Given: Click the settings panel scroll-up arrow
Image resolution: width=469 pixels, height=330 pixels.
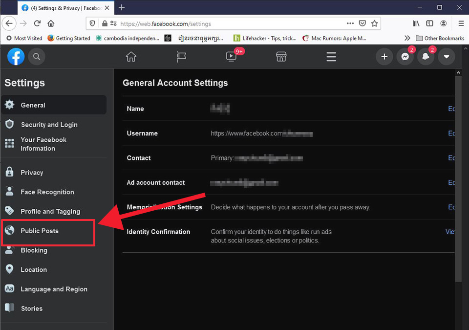Looking at the screenshot, I should [x=458, y=72].
